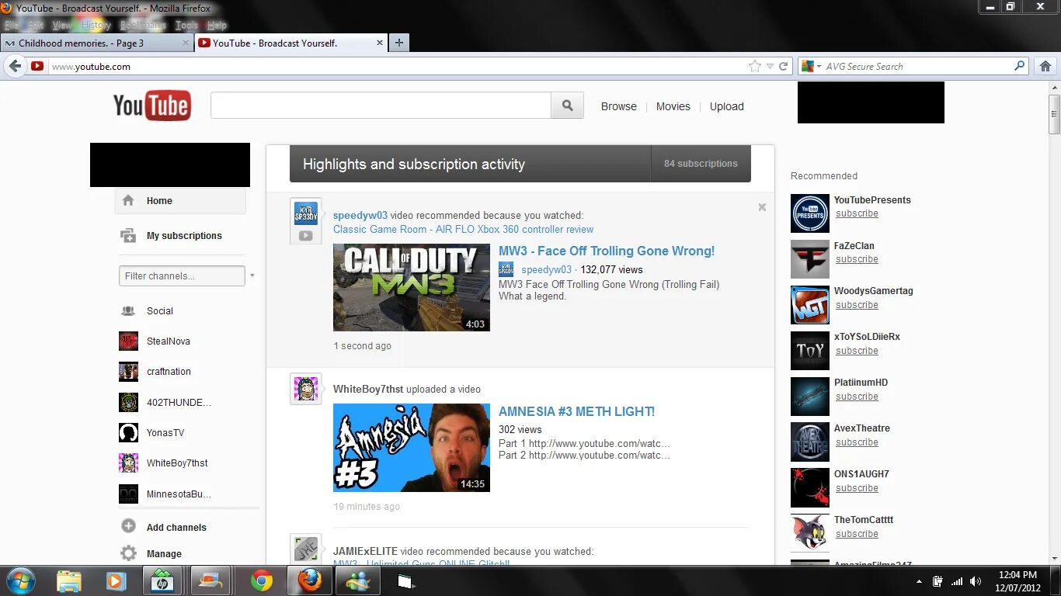Click the Firefox taskbar button
This screenshot has height=596, width=1061.
click(x=310, y=580)
